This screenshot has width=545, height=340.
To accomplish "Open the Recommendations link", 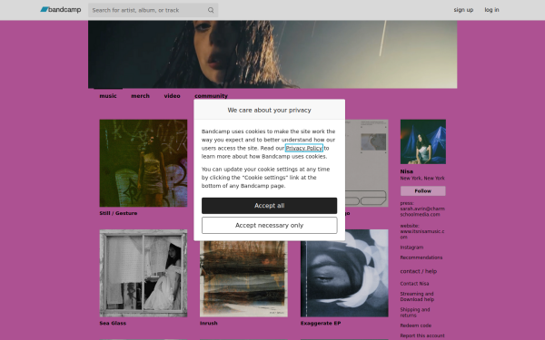I will point(421,257).
